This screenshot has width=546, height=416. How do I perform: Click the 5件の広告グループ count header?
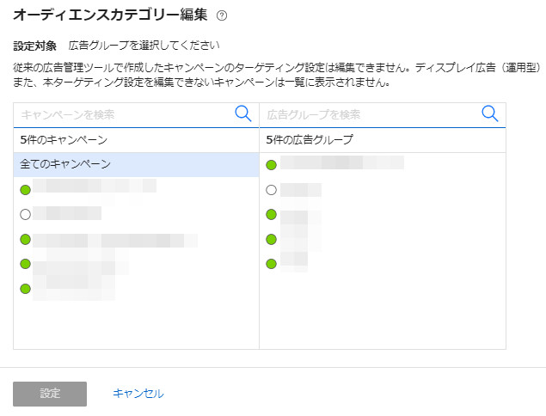[298, 139]
